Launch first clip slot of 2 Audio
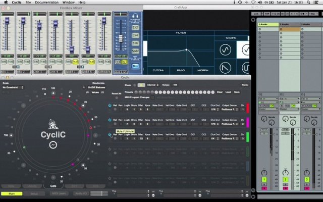Viewport: 323px width, 202px height. 281,29
